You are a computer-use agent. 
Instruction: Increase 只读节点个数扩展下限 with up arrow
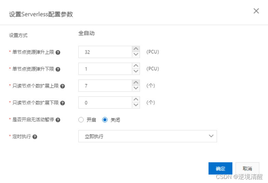tap(136, 100)
